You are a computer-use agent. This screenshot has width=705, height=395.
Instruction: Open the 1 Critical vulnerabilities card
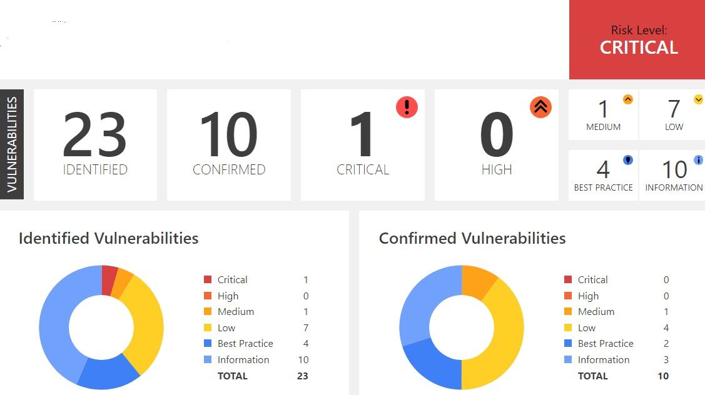point(363,145)
